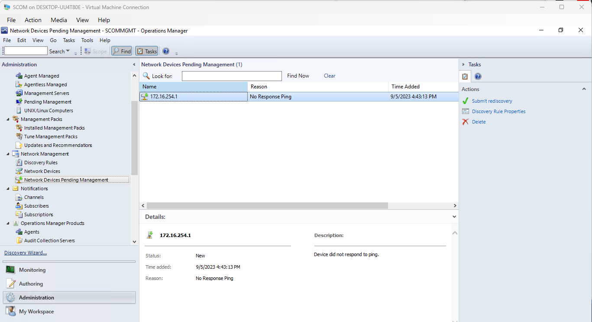Viewport: 592px width, 322px height.
Task: Collapse Operations Manager Products node
Action: (x=8, y=223)
